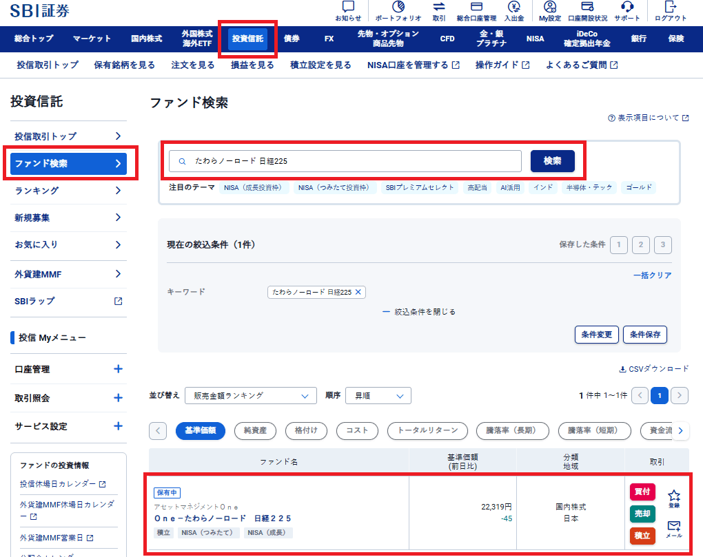Click 一括クリア to clear all filters
The width and height of the screenshot is (703, 557).
[x=652, y=275]
